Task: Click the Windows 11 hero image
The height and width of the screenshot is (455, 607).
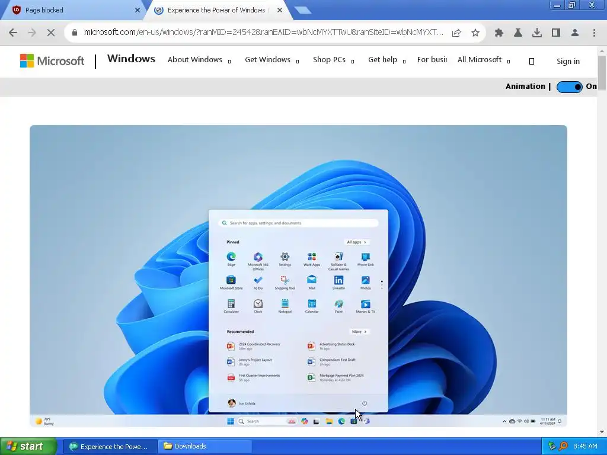Action: coord(298,276)
